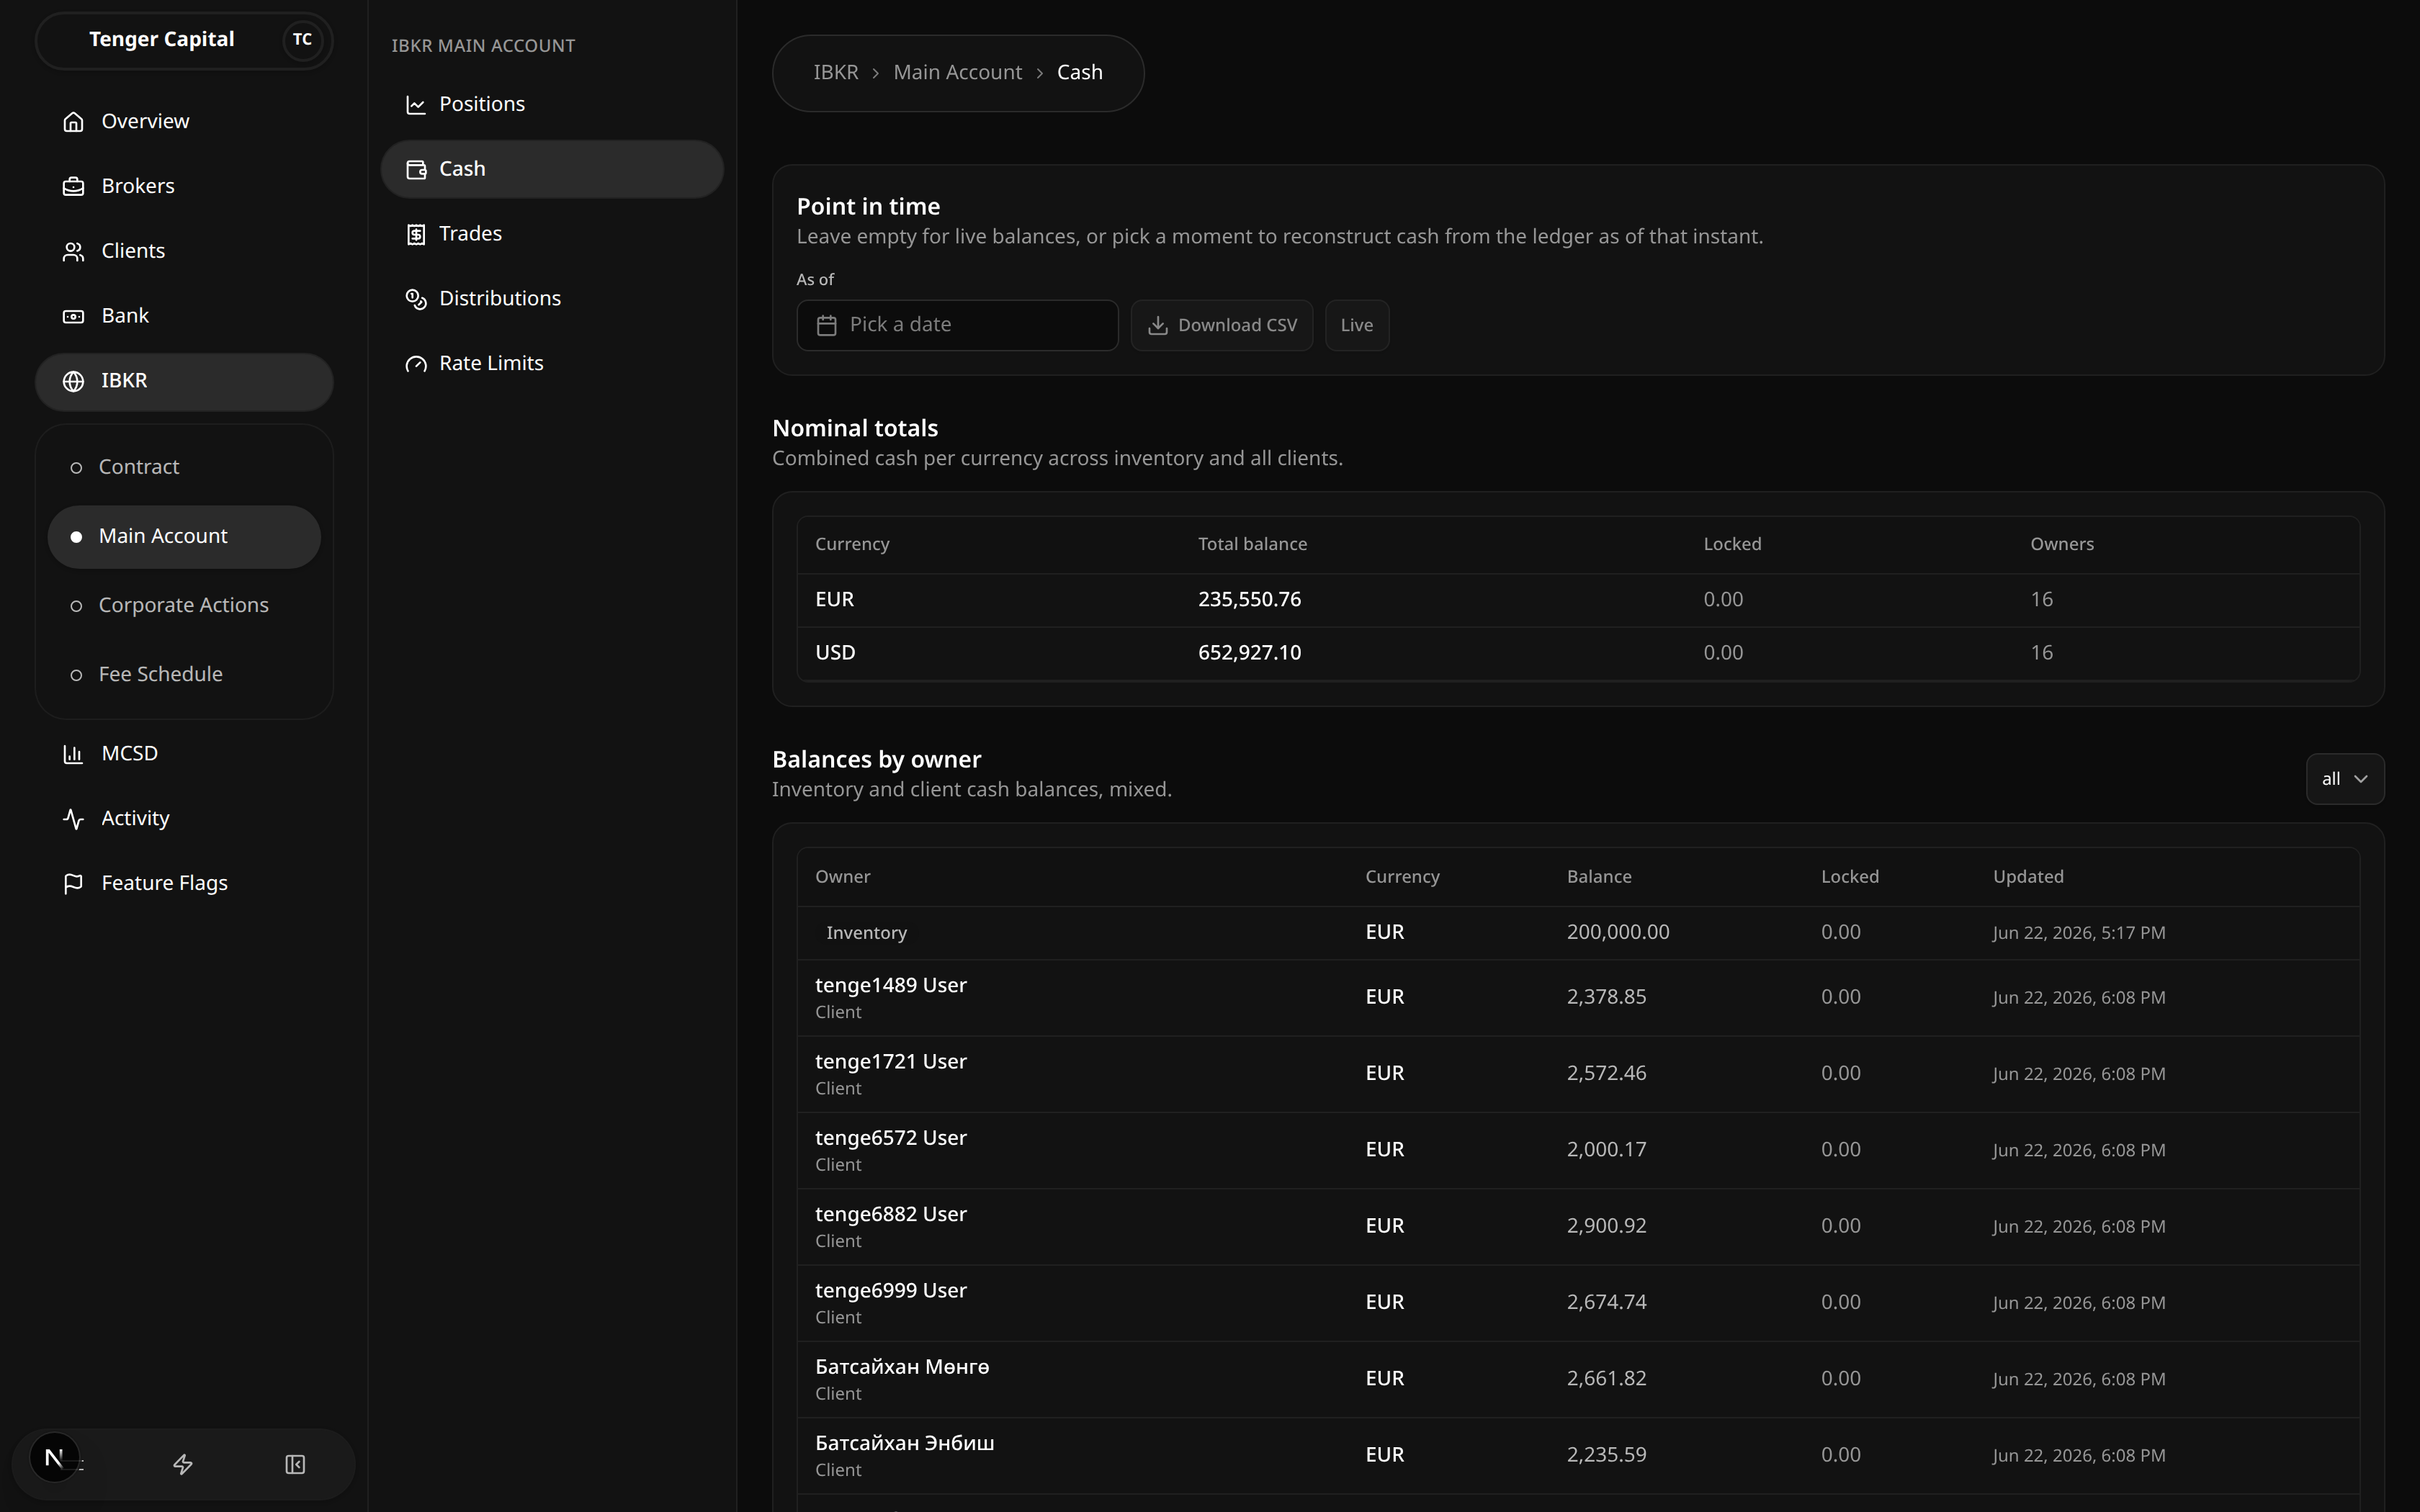2420x1512 pixels.
Task: Switch to the Positions tab
Action: point(552,105)
